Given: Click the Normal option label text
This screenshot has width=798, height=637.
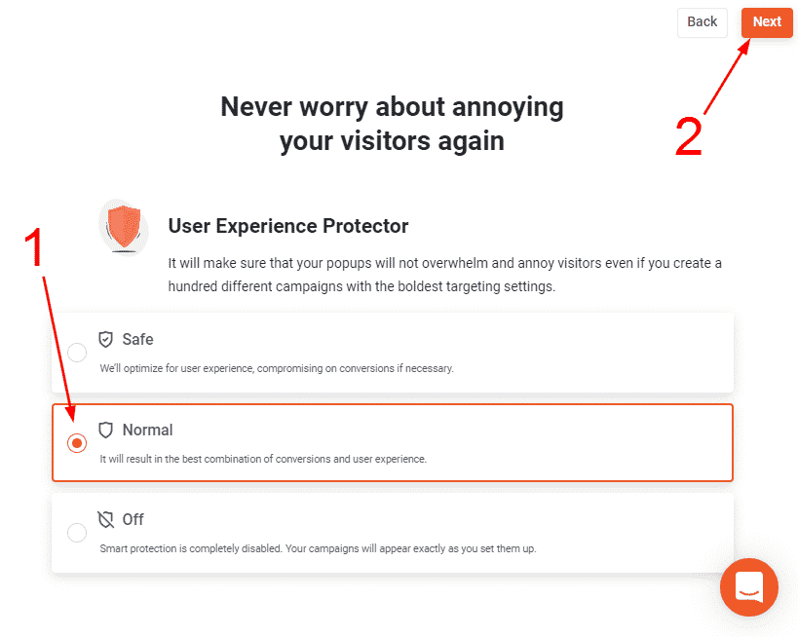Looking at the screenshot, I should click(x=147, y=430).
